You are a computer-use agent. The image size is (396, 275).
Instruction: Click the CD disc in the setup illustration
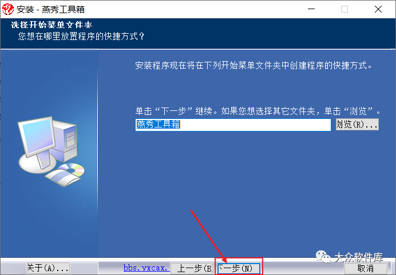(x=71, y=170)
